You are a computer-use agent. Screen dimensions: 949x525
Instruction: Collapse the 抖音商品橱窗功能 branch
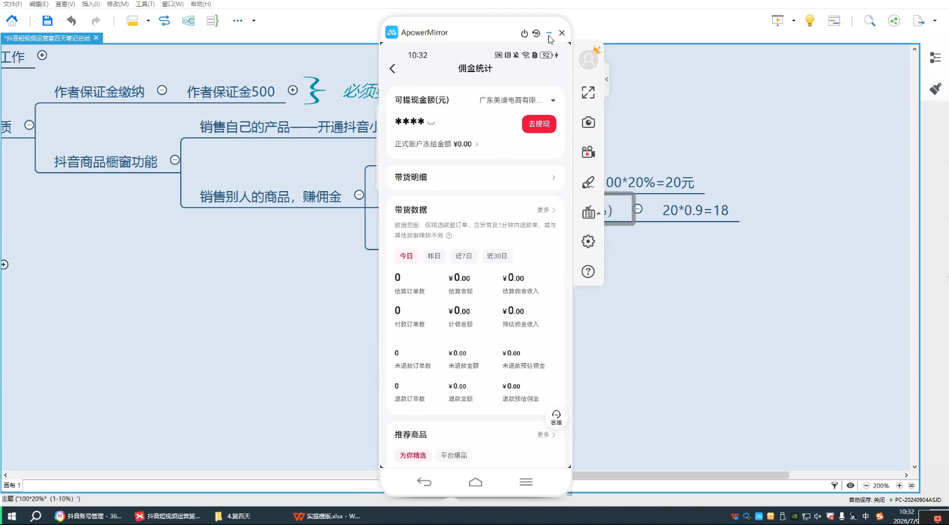[x=175, y=160]
